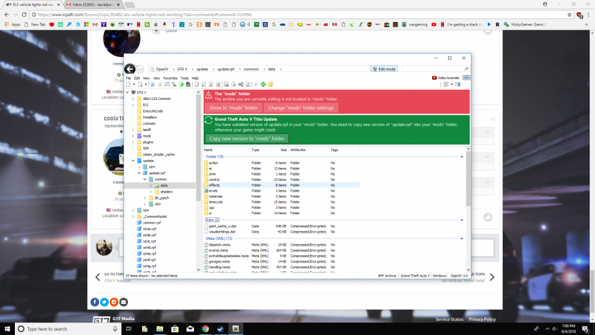Expand the dlc_patch folder node

(145, 198)
